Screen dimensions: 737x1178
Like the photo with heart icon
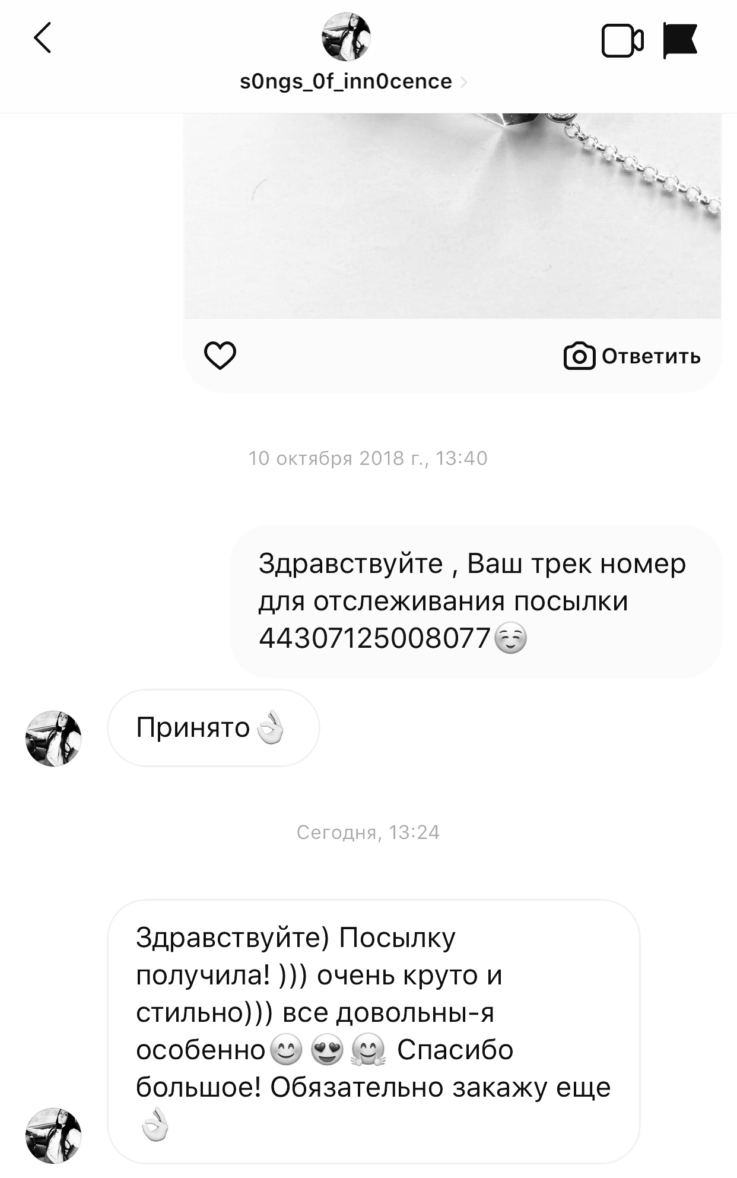pos(220,356)
